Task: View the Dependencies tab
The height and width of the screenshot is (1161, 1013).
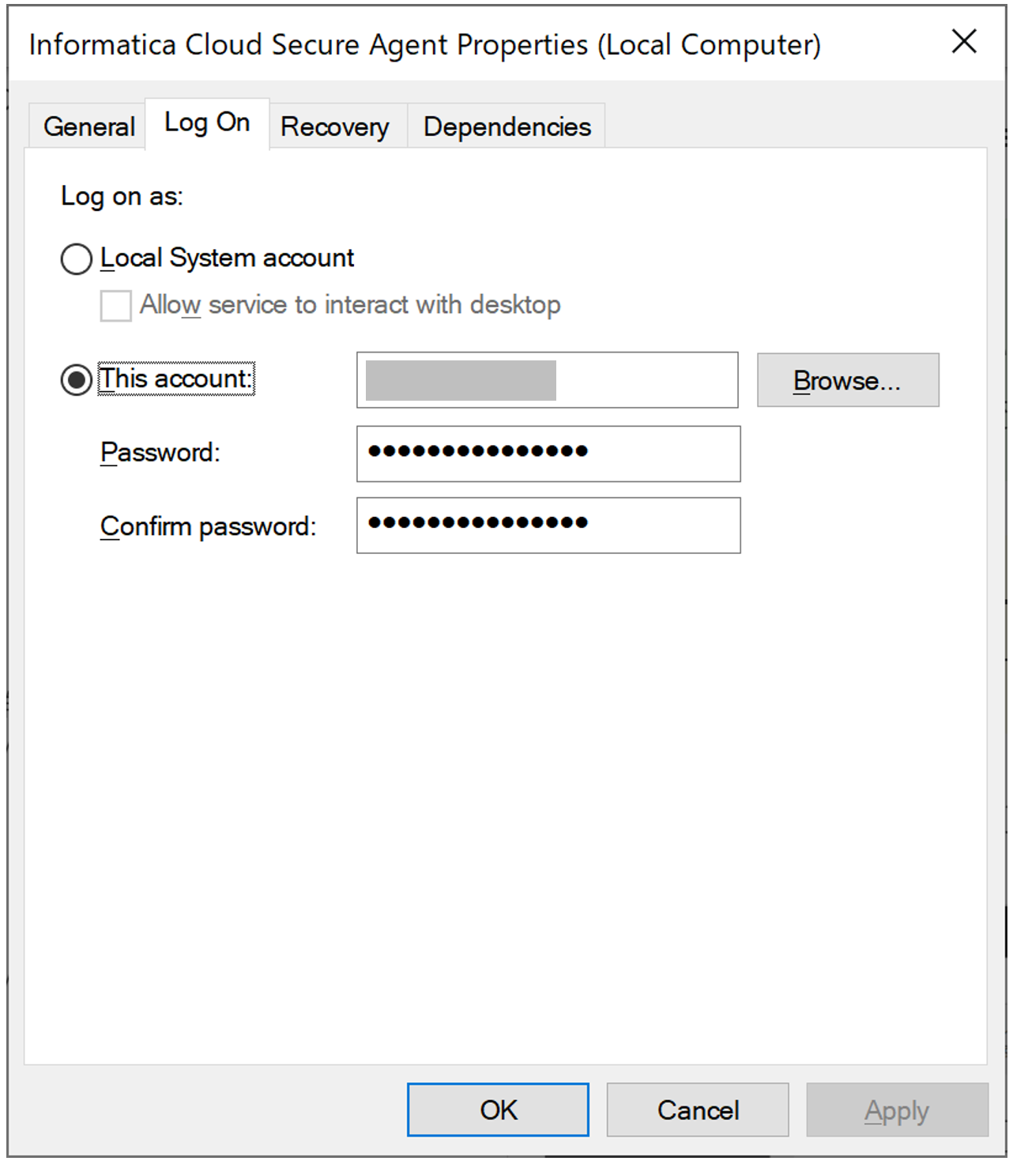Action: point(506,126)
